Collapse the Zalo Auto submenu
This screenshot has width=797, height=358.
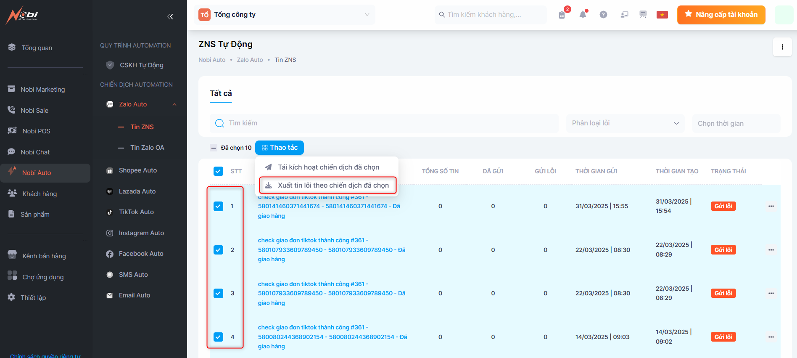(x=174, y=104)
